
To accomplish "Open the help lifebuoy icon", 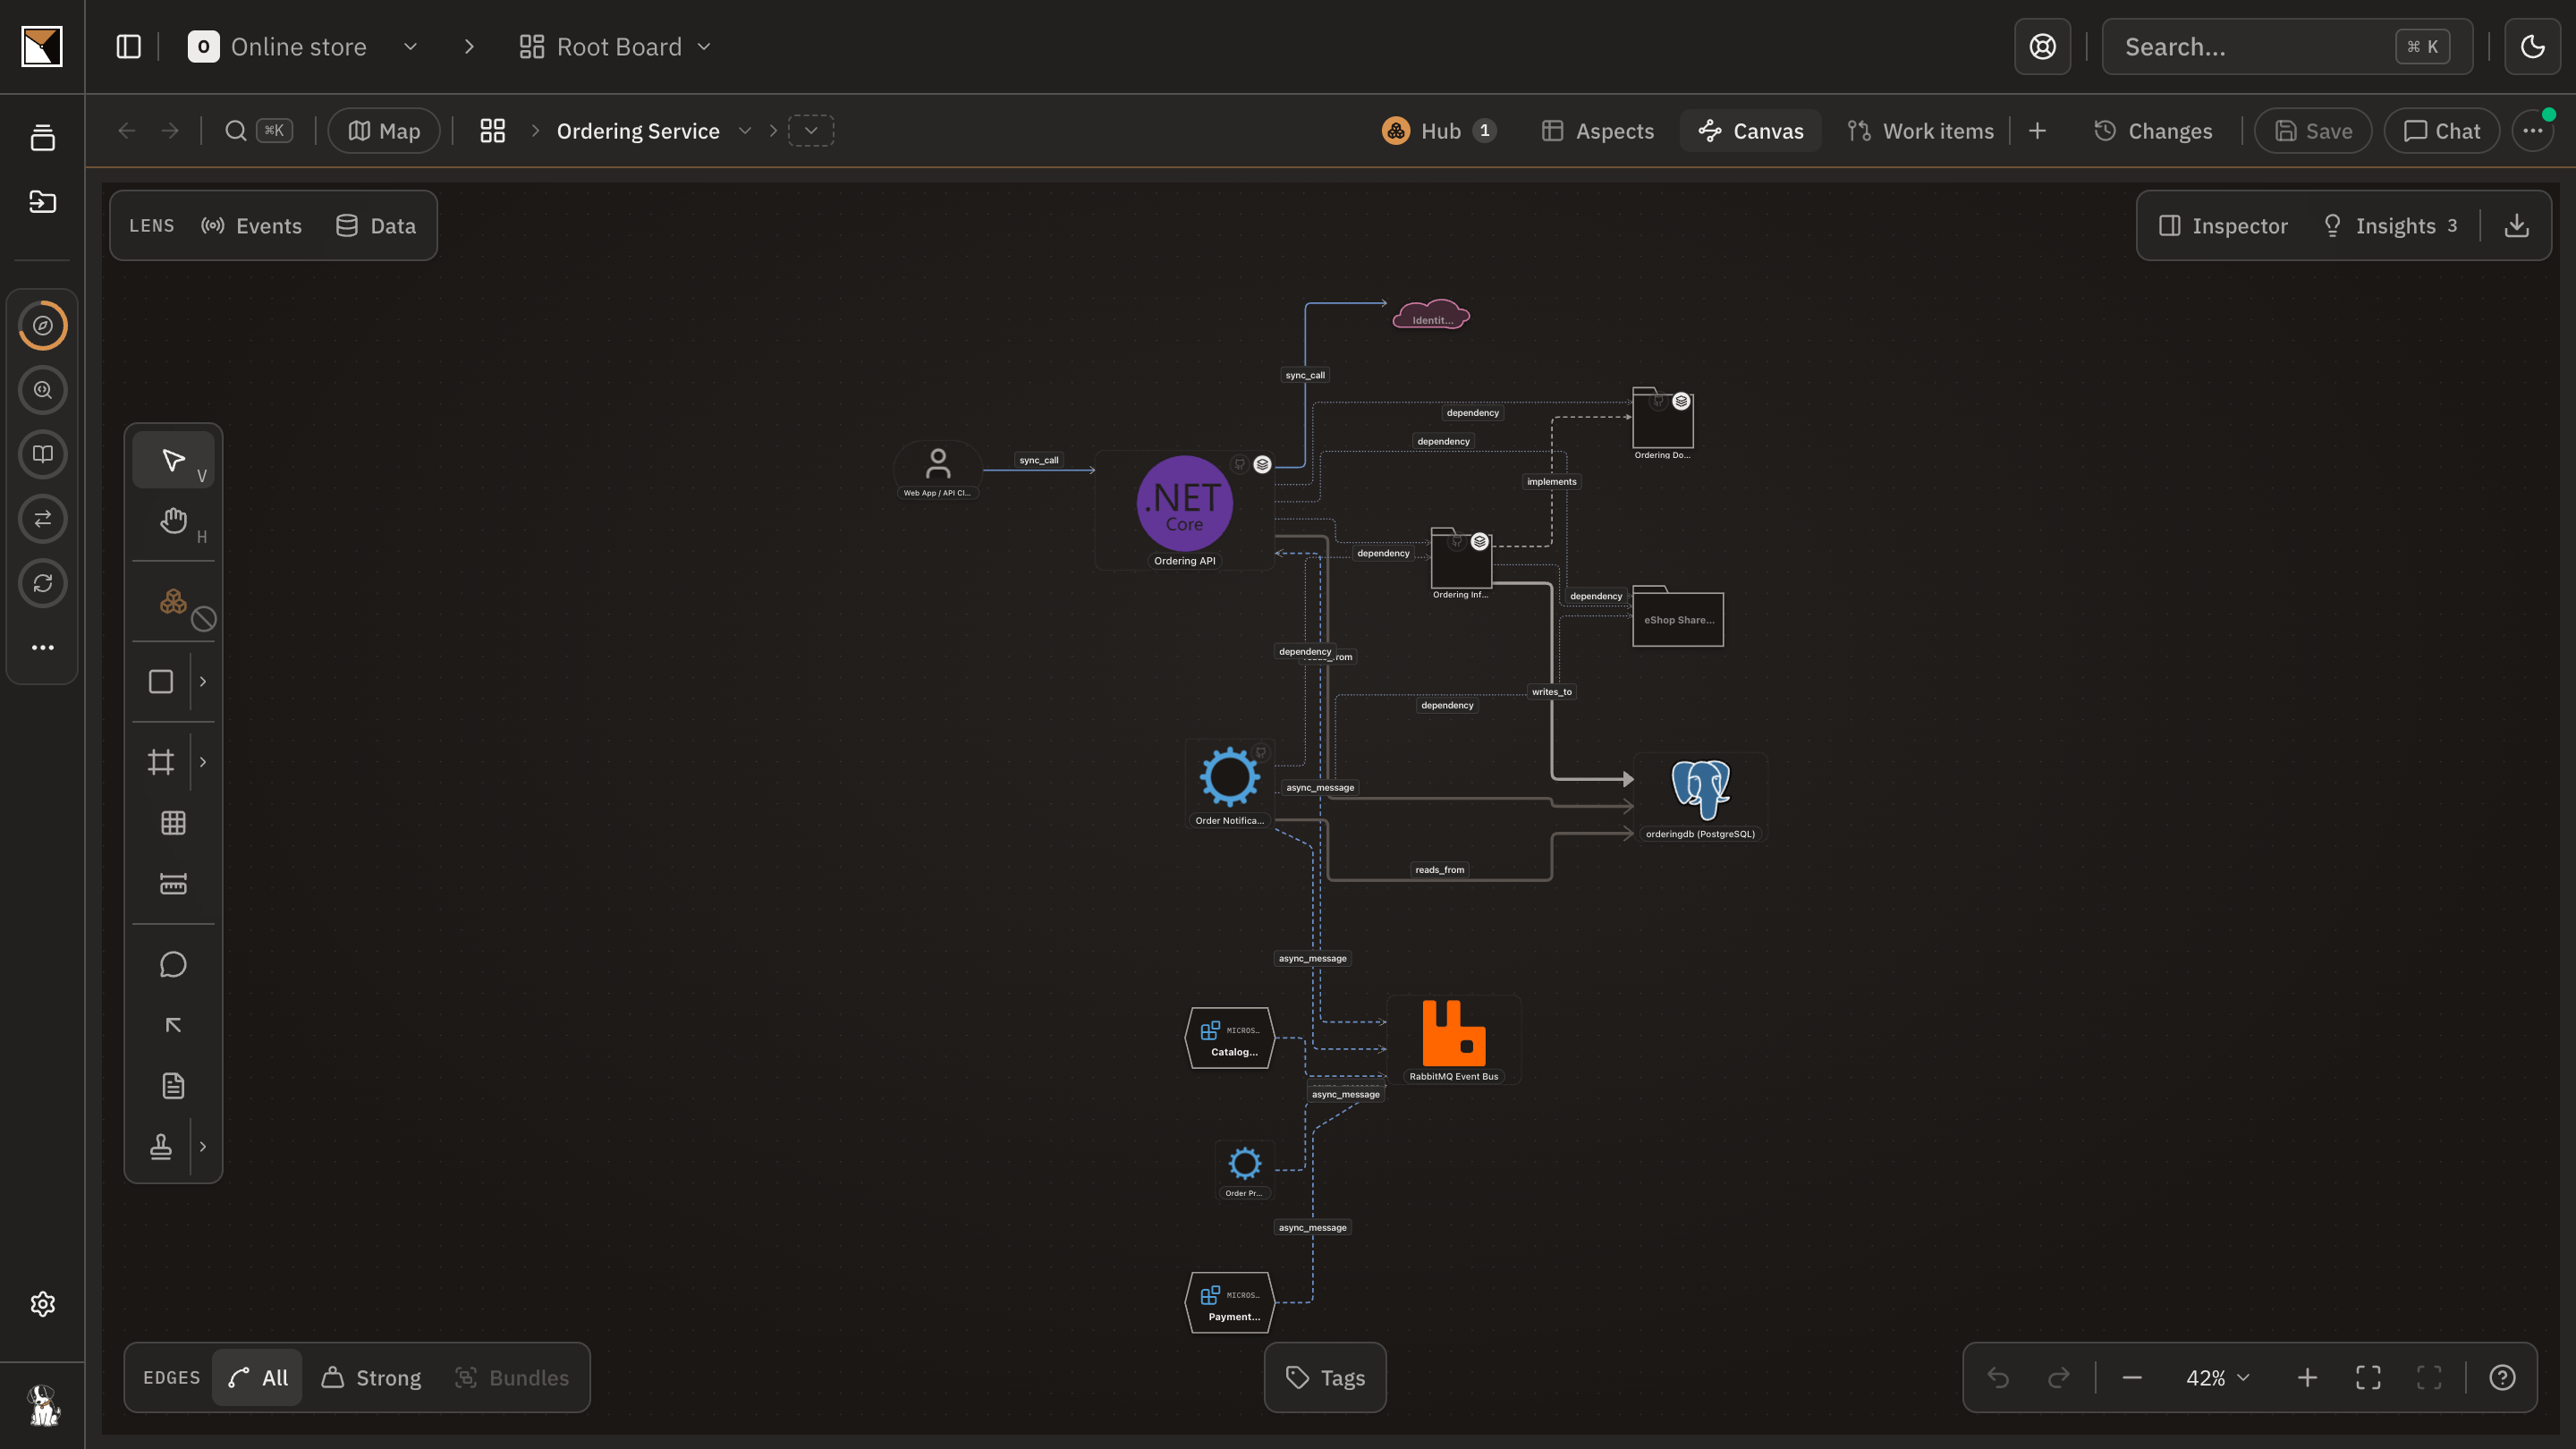I will pos(2042,47).
